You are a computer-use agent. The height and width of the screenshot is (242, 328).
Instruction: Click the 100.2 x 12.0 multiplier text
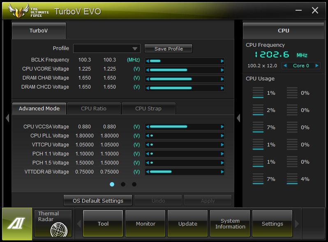pos(262,66)
